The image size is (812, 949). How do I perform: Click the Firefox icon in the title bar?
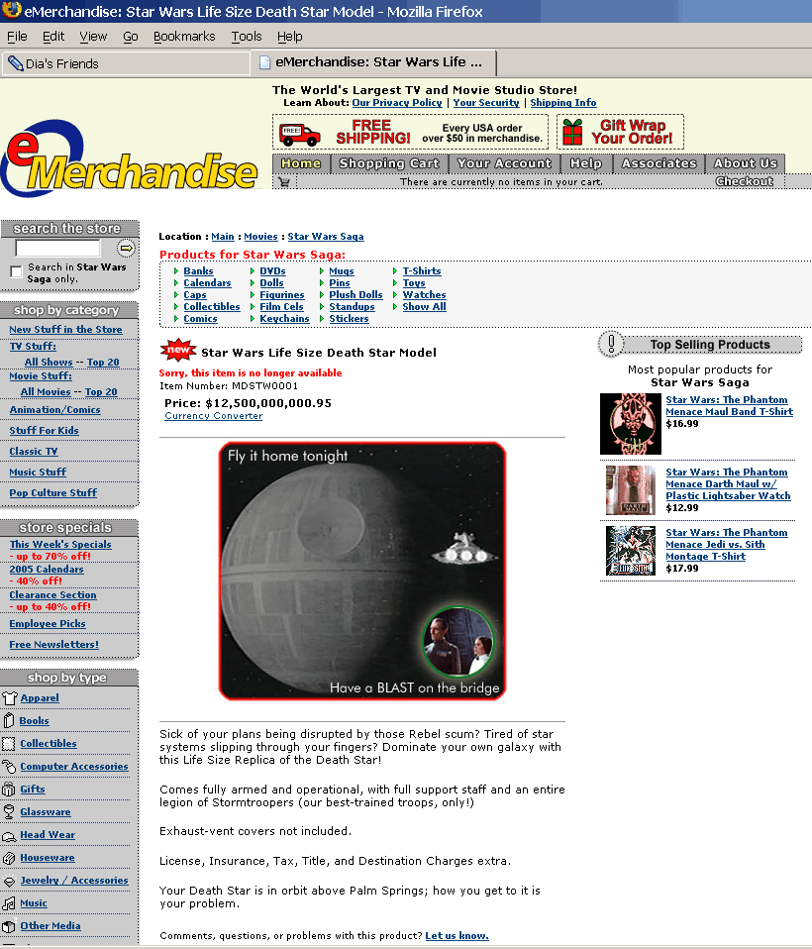(11, 10)
